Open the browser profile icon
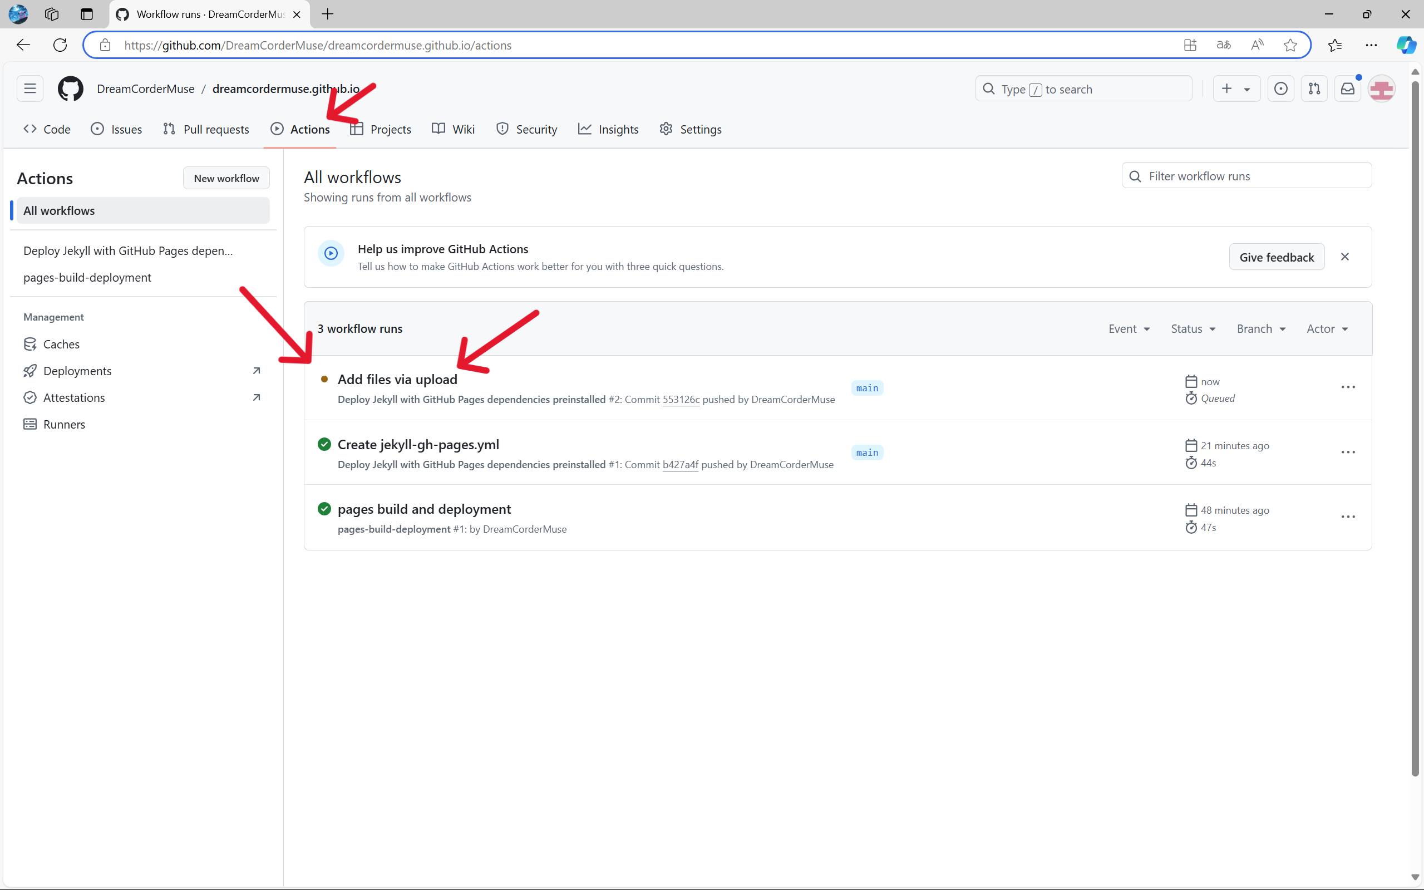This screenshot has width=1424, height=890. click(18, 14)
